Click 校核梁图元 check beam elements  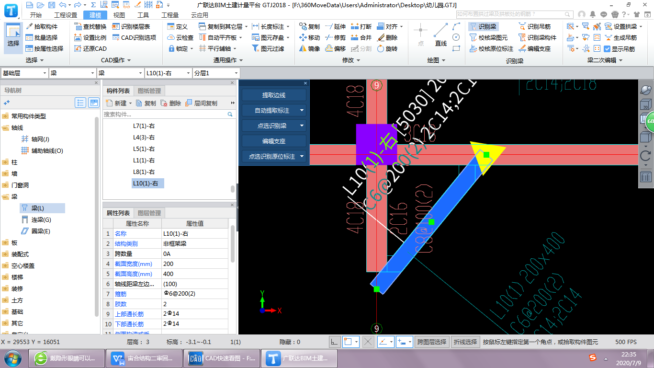coord(488,37)
